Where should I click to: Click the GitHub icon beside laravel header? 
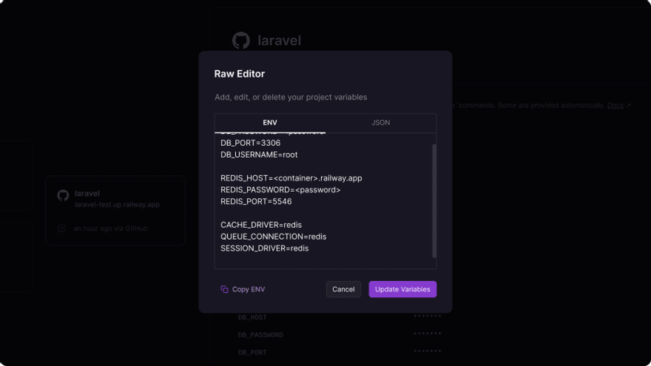point(241,41)
